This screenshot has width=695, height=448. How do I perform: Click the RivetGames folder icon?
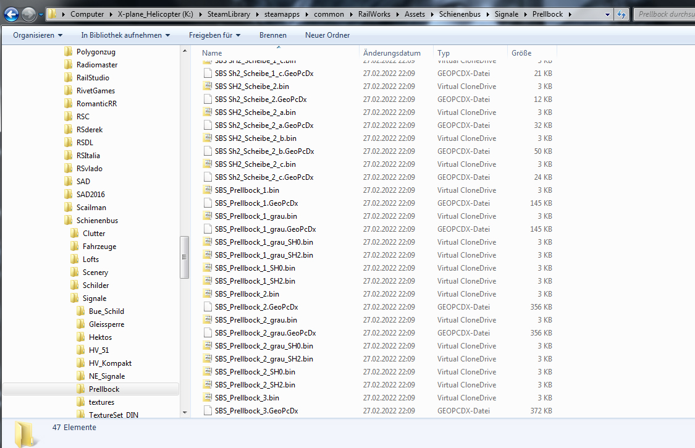pyautogui.click(x=68, y=90)
